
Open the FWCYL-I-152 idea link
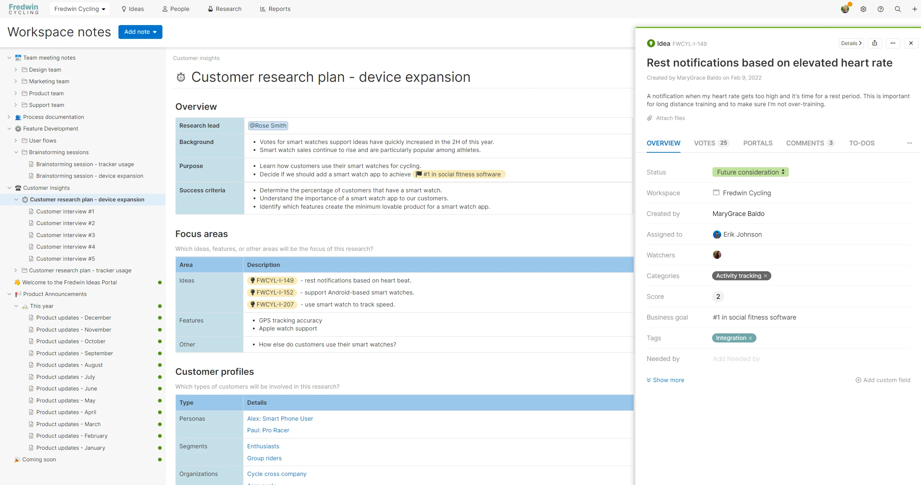[272, 293]
